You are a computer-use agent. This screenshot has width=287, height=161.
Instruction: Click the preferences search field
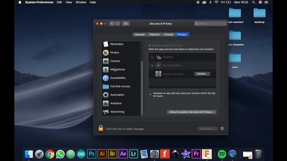tap(210, 24)
